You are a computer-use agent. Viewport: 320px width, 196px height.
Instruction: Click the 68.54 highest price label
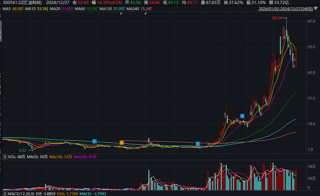pos(277,18)
